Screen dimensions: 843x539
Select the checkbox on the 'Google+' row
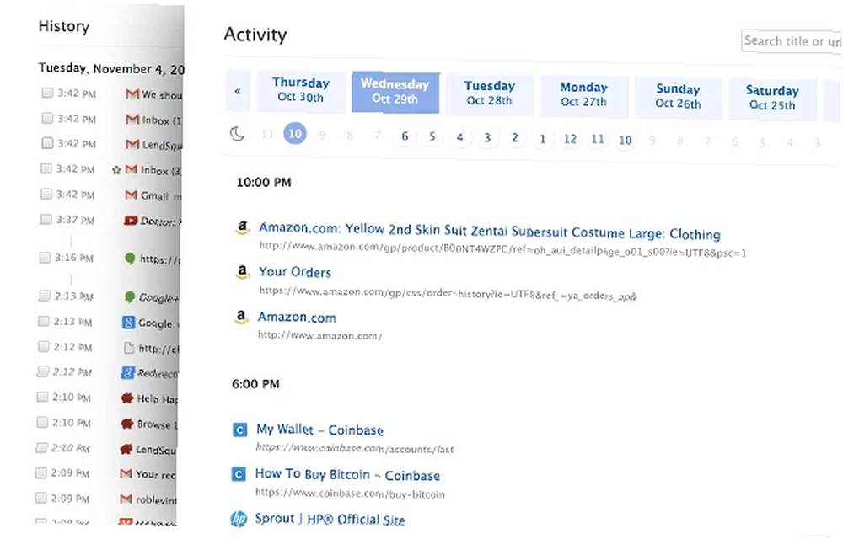[44, 296]
